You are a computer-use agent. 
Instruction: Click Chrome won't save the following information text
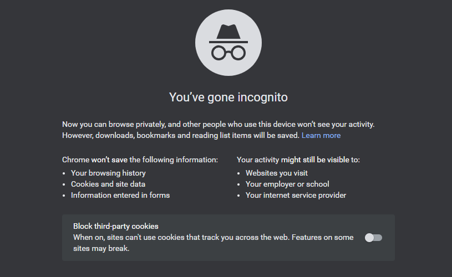[x=140, y=160]
